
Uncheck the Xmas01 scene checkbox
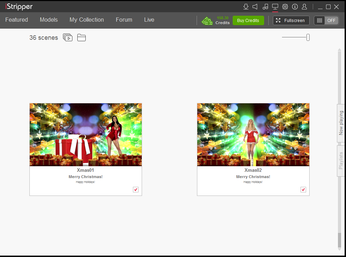click(x=136, y=190)
